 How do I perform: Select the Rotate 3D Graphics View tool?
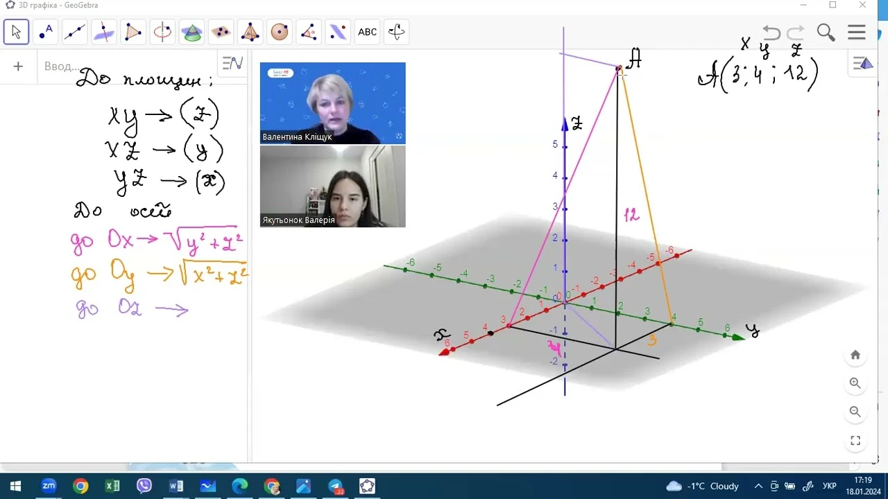coord(396,32)
